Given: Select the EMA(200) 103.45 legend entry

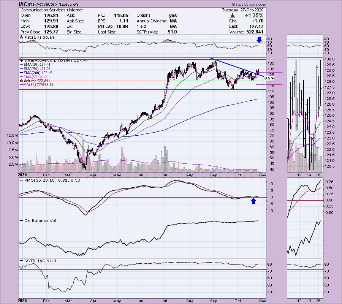Looking at the screenshot, I should pyautogui.click(x=38, y=73).
